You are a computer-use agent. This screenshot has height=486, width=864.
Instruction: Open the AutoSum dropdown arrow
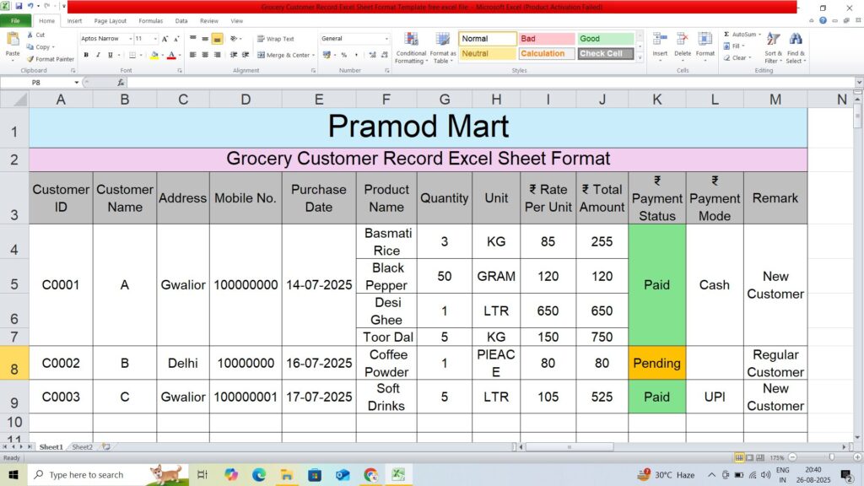pos(760,35)
